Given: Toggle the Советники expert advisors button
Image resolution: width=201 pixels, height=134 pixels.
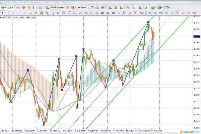Looking at the screenshot, I should click(80, 7).
